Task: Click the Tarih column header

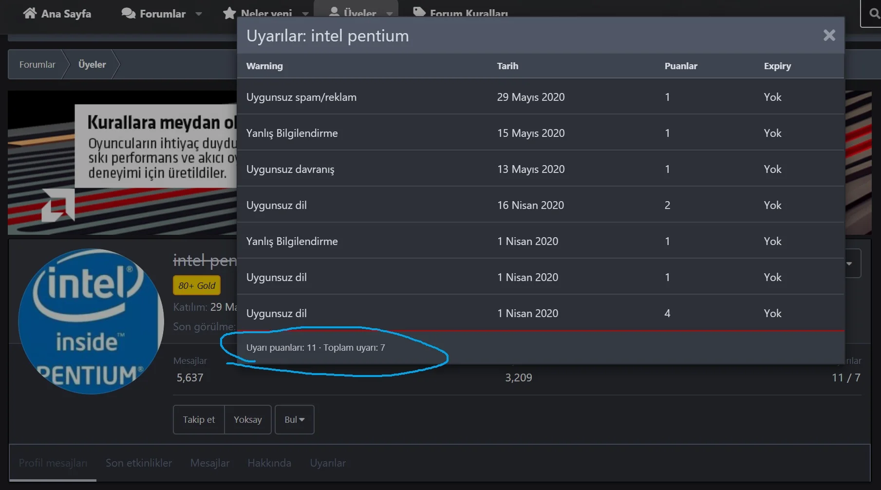Action: (507, 66)
